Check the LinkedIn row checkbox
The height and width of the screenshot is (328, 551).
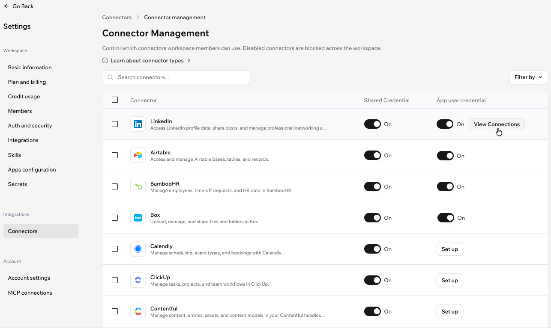tap(115, 124)
